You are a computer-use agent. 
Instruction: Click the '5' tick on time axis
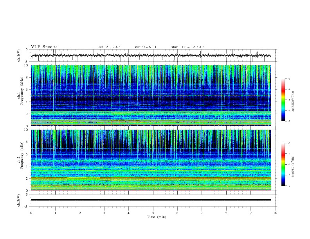(153, 213)
